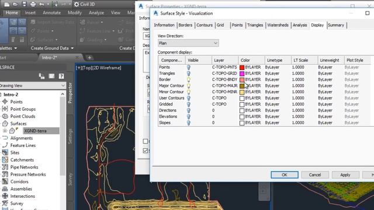
Task: Click the Point Clouds icon in Prospector tree
Action: [5, 116]
